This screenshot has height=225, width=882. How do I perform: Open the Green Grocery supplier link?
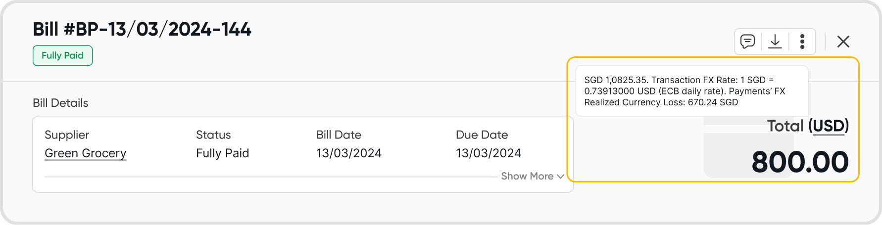tap(85, 153)
